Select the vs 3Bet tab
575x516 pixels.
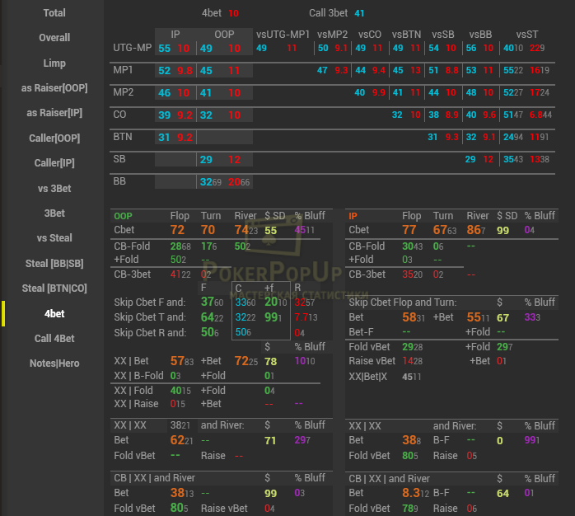[54, 189]
